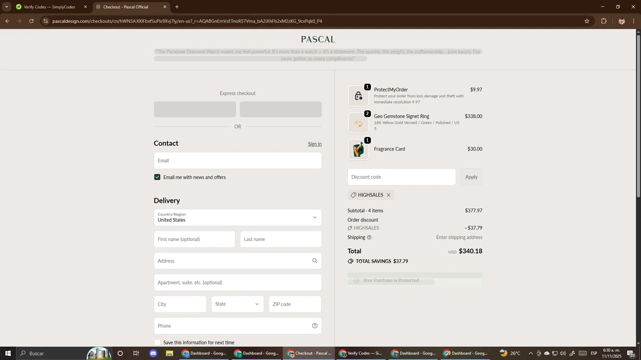
Task: Click the browser address bar URL
Action: [187, 21]
